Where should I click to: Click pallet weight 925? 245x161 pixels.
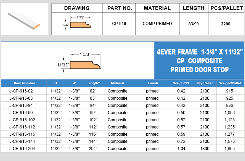pyautogui.click(x=230, y=98)
